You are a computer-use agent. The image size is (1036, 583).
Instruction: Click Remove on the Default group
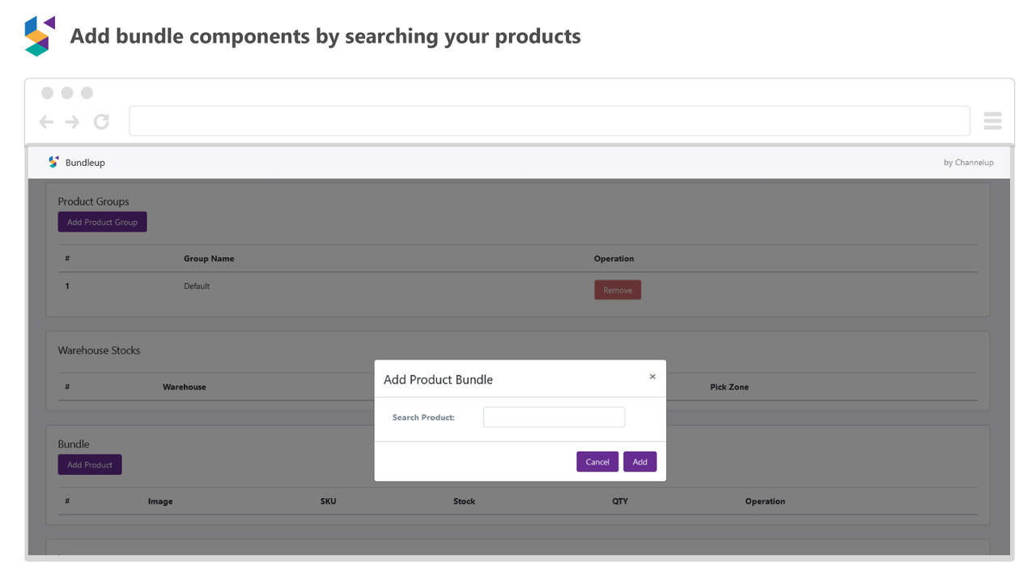(618, 289)
